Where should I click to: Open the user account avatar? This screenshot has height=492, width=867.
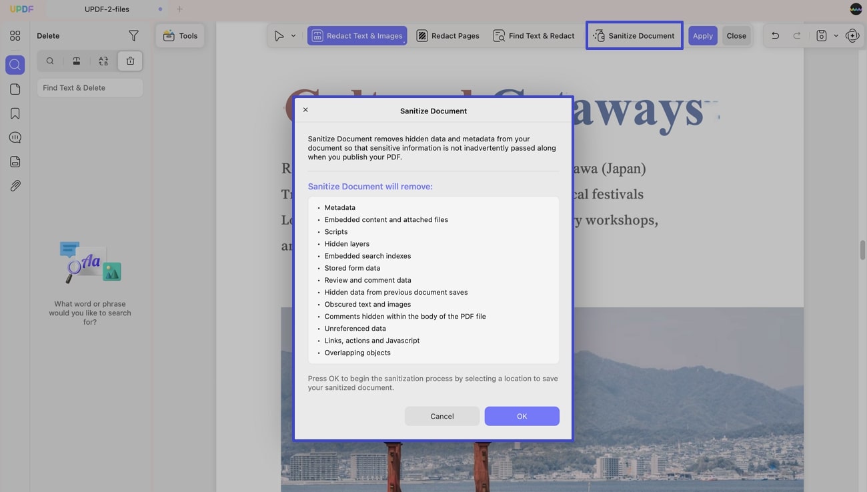[856, 9]
